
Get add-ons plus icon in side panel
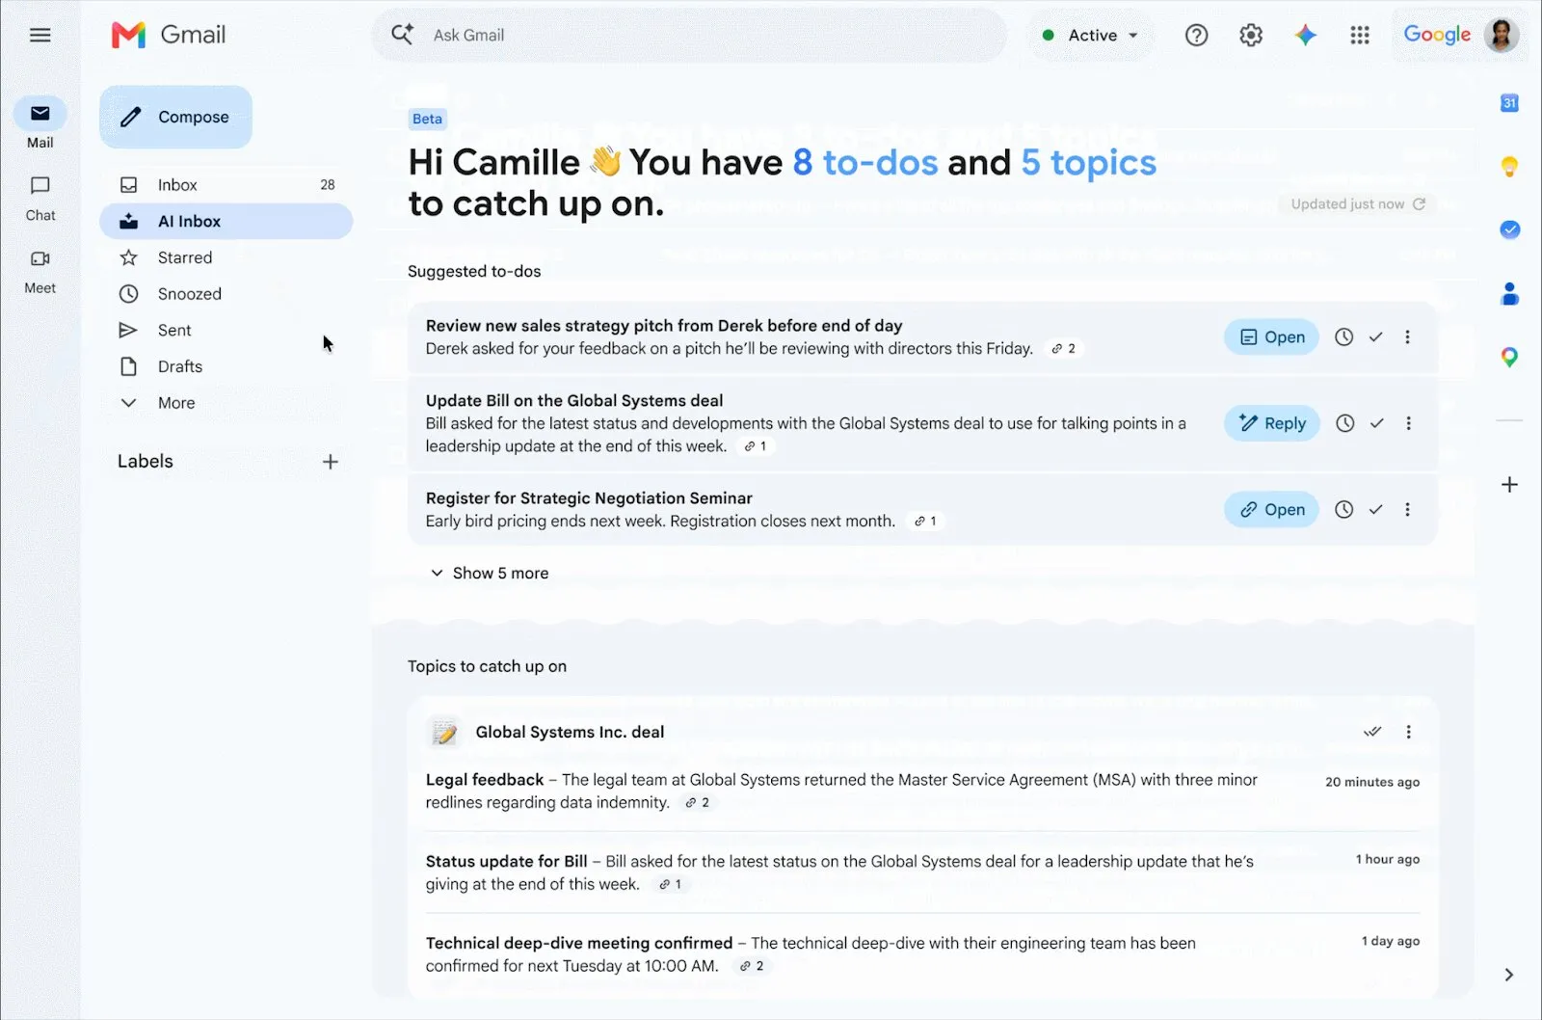point(1509,484)
